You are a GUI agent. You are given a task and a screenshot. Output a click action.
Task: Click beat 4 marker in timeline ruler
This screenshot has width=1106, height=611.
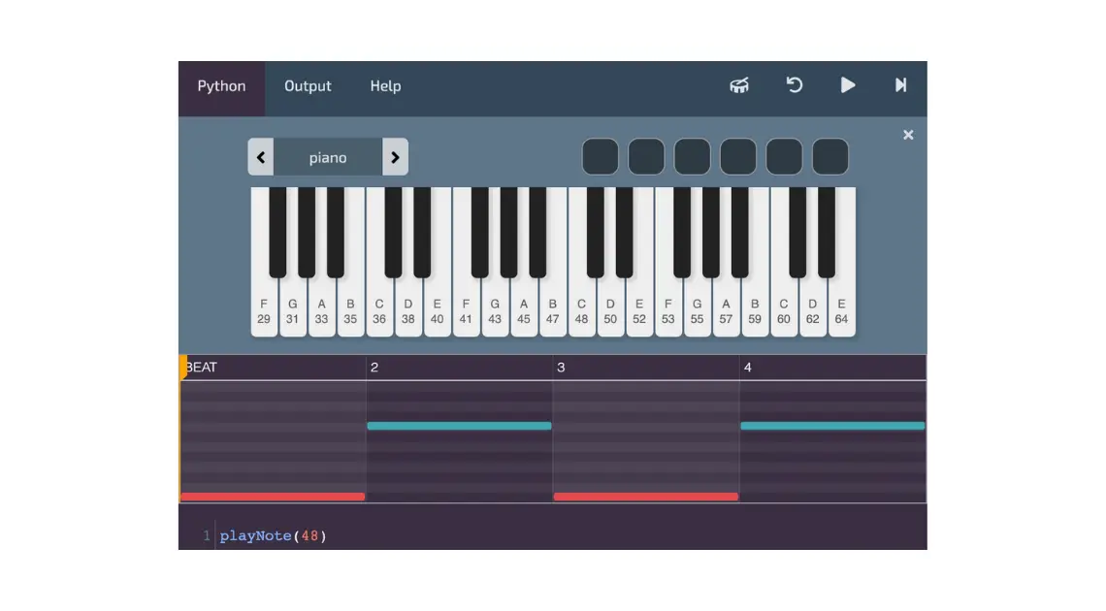[748, 368]
